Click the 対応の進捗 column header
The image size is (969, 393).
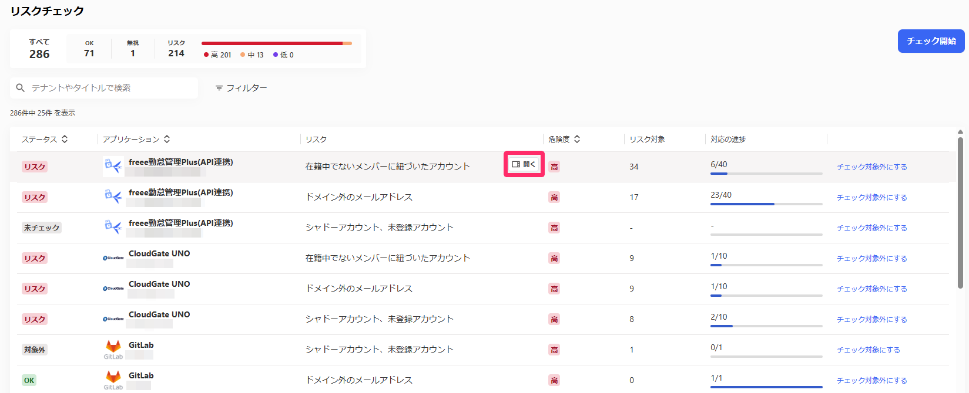coord(728,139)
